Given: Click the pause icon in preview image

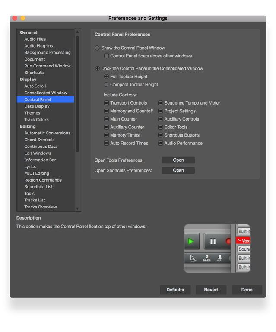Looking at the screenshot, I should point(213,241).
